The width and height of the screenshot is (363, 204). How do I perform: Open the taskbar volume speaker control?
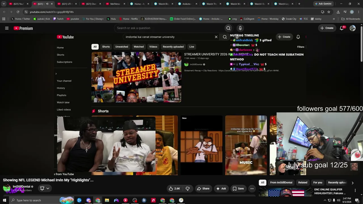click(x=338, y=200)
